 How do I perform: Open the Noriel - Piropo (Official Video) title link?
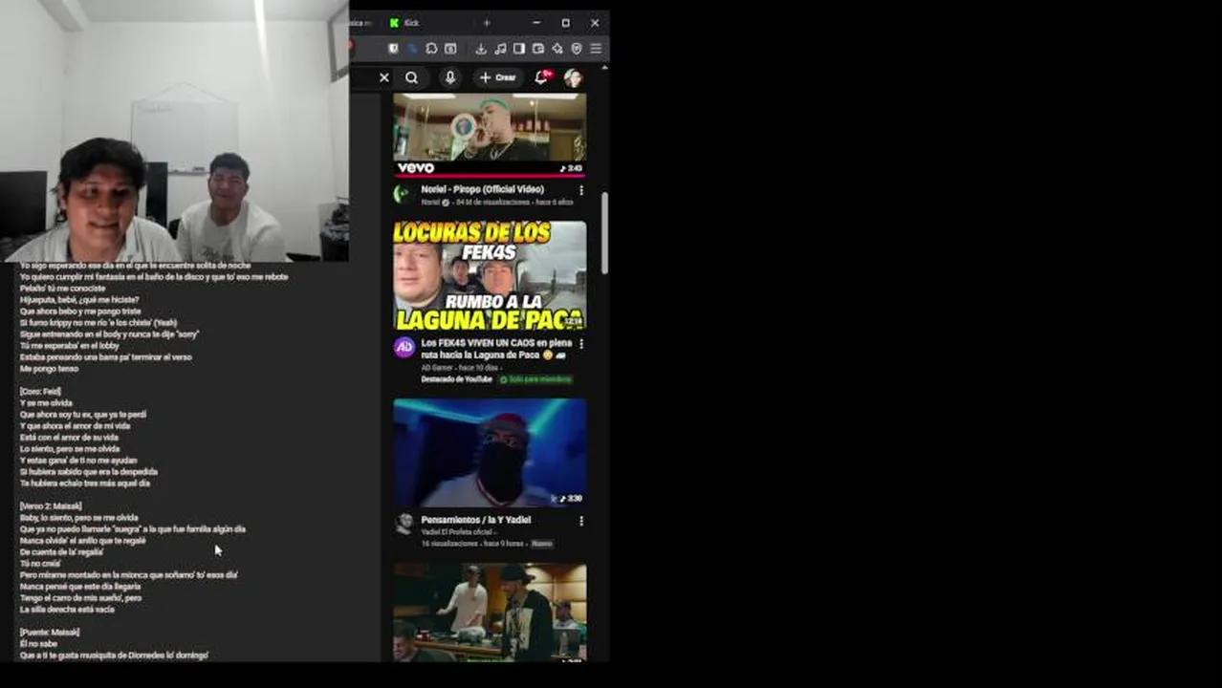click(x=482, y=189)
